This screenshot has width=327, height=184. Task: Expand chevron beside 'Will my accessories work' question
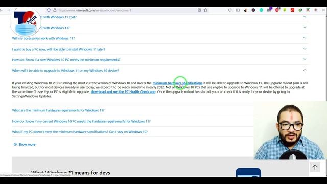305,38
